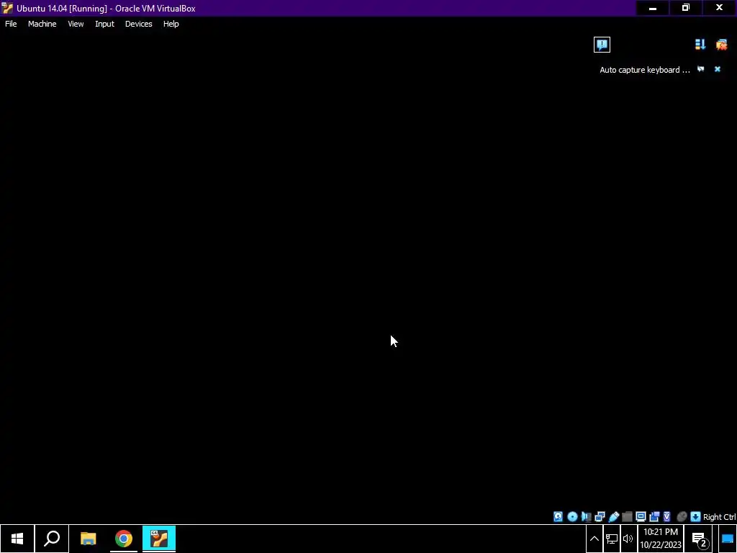Dismiss the Auto capture keyboard notification
Screen dimensions: 737x553
[718, 69]
